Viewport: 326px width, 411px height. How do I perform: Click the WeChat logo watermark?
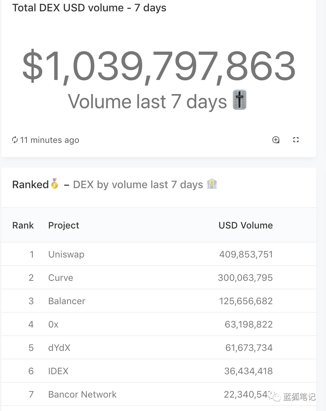[x=275, y=396]
